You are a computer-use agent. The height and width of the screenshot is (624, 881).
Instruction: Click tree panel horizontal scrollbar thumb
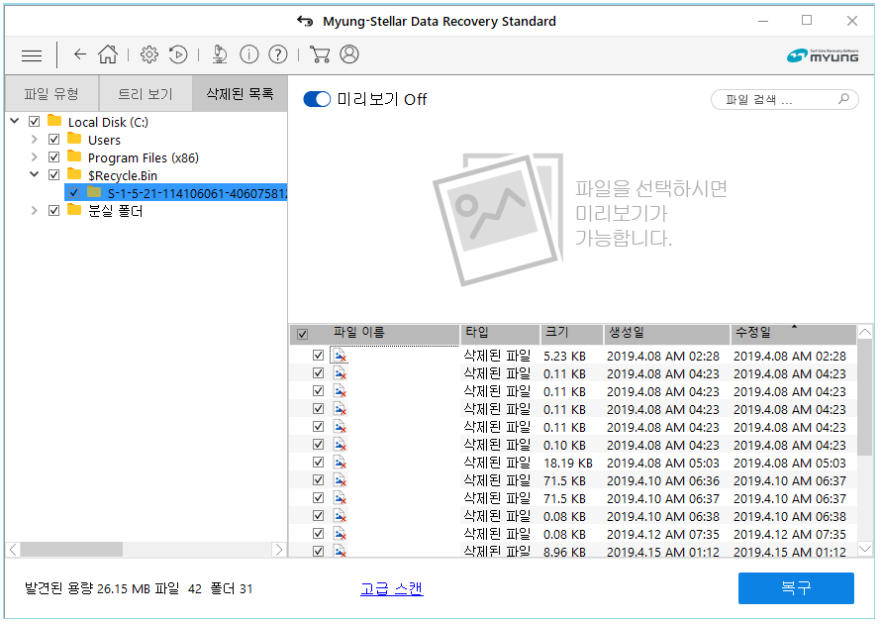click(71, 550)
